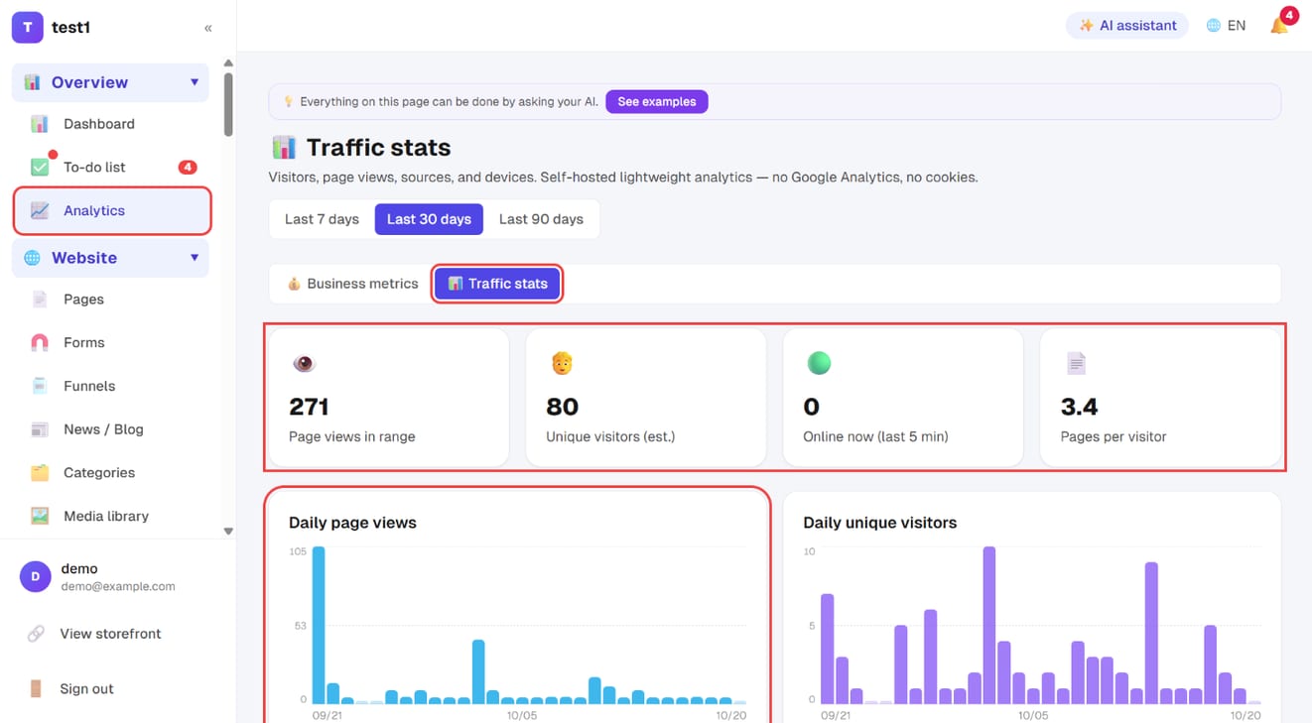Open the notifications bell icon

[x=1279, y=26]
